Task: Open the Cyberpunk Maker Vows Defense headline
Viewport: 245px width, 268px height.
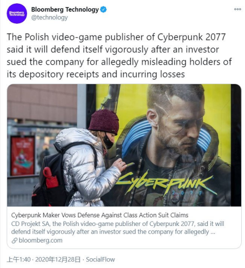Action: point(100,215)
